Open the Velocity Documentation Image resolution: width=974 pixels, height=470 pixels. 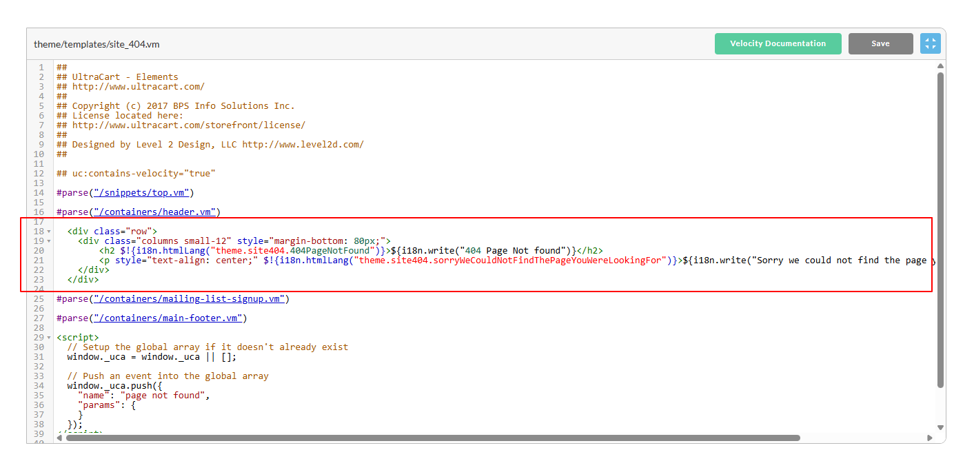[x=778, y=43]
